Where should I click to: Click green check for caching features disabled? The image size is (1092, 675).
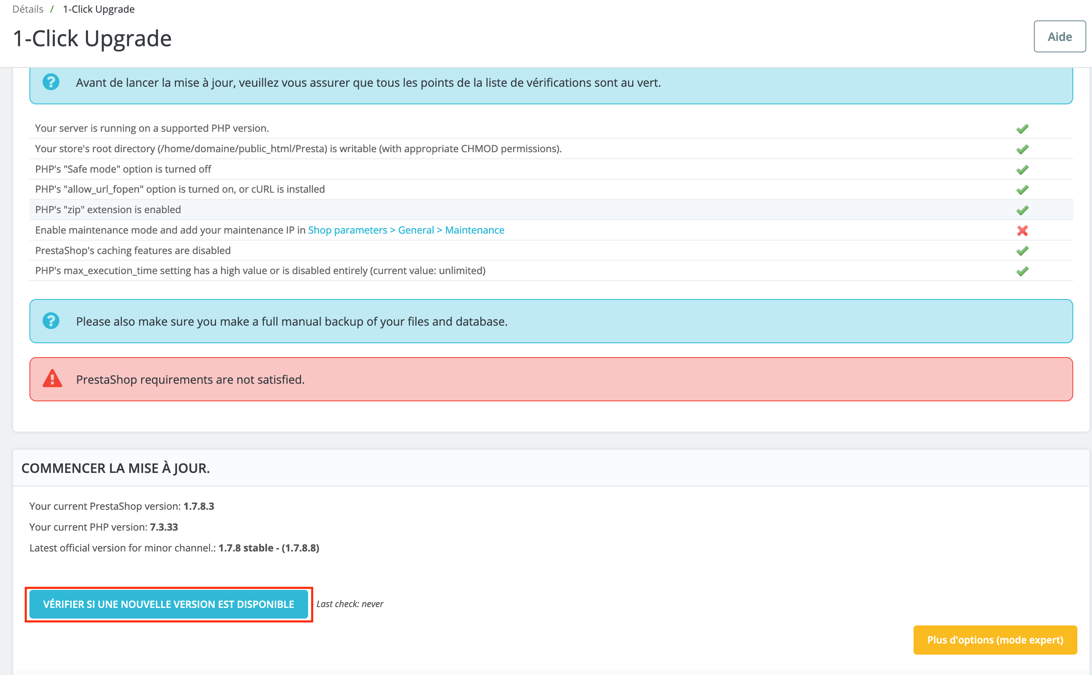[x=1022, y=251]
